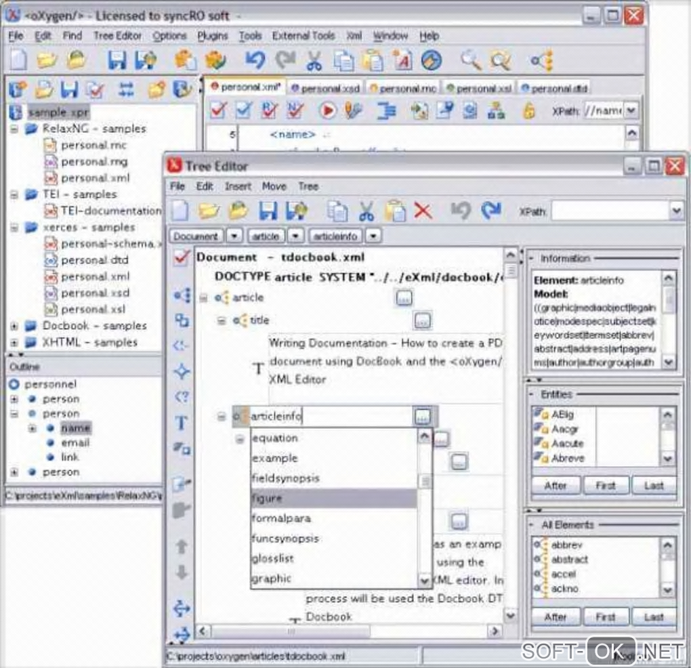Select figure in the suggestion list

333,499
